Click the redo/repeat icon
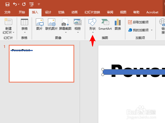The width and height of the screenshot is (165, 123). [x=24, y=4]
